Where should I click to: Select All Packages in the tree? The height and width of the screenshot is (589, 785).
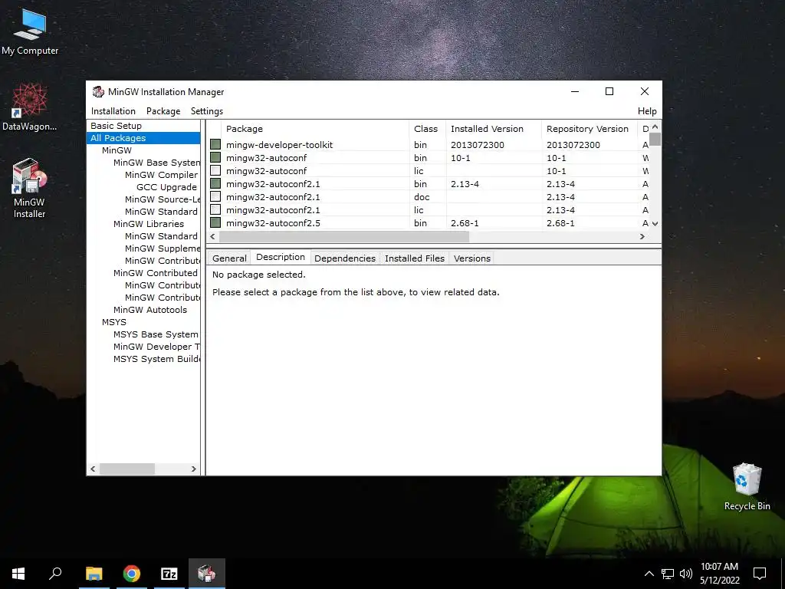pos(118,138)
